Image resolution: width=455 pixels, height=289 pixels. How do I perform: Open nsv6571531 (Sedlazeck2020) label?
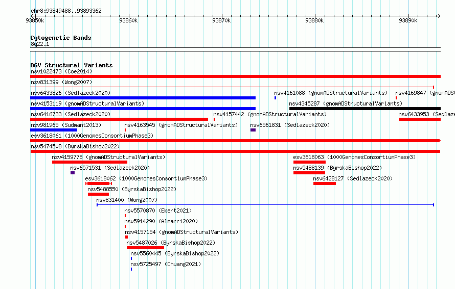pyautogui.click(x=110, y=168)
